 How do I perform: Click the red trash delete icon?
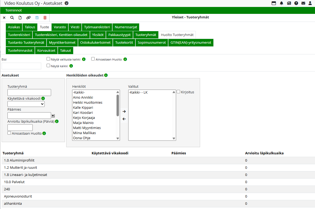pos(45,18)
